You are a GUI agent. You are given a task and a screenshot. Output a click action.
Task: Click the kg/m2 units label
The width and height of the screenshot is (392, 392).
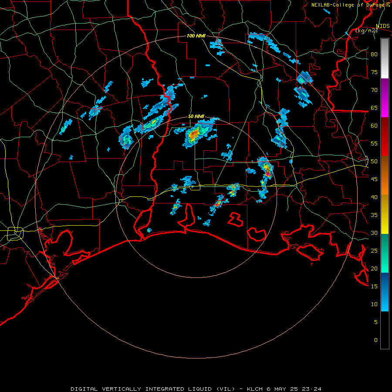(x=366, y=30)
